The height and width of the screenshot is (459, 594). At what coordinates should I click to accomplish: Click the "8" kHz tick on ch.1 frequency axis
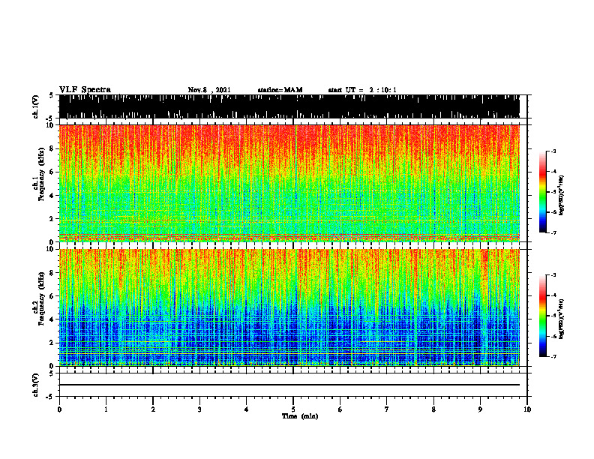click(52, 148)
